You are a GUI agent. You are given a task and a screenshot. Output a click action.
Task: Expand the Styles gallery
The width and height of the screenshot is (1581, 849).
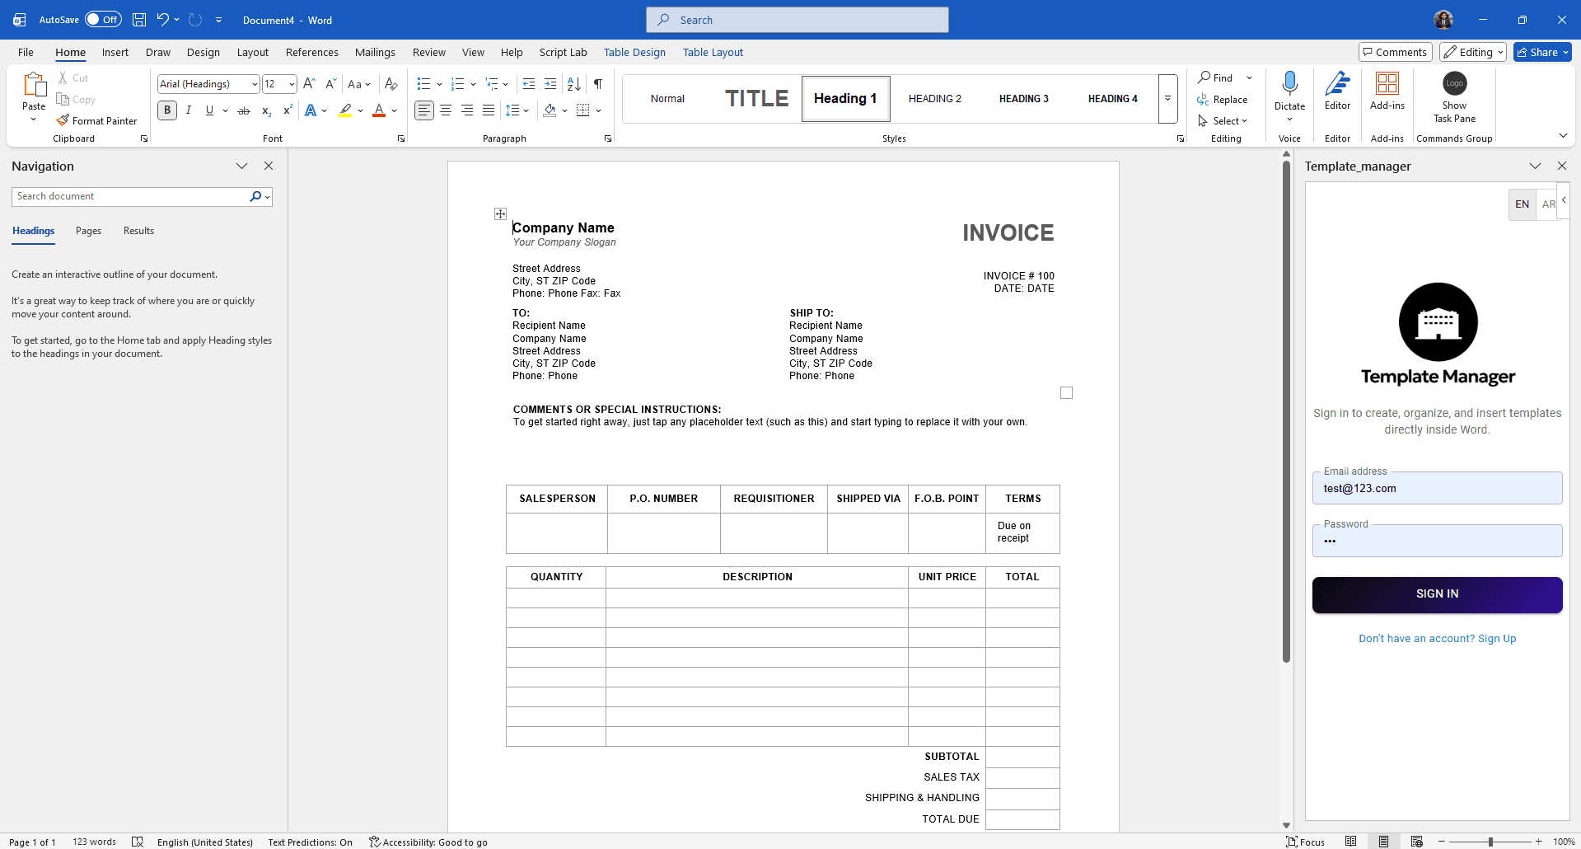tap(1167, 99)
